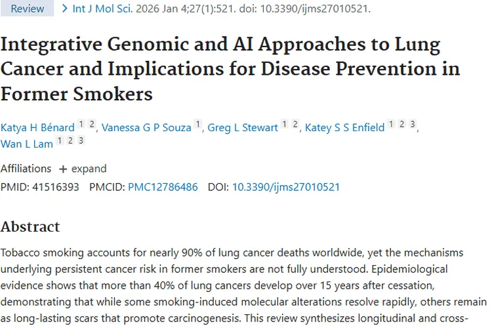
Task: Open the PMC12786486 full-text link
Action: 163,187
